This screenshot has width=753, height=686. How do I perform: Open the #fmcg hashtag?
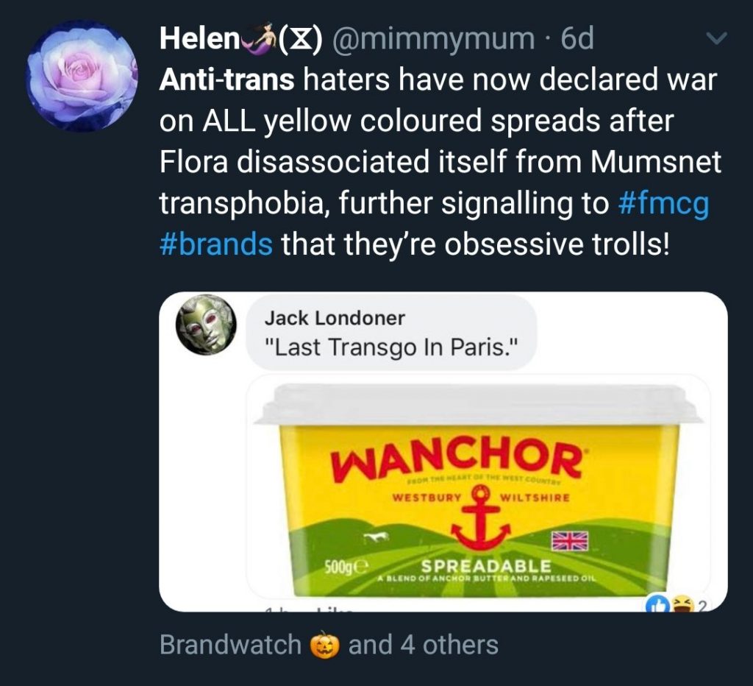point(664,204)
